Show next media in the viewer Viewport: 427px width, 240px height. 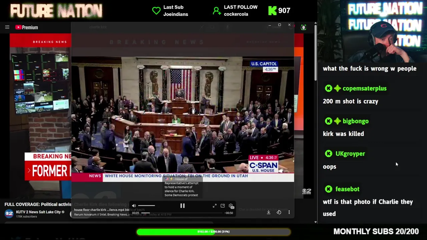(285, 120)
